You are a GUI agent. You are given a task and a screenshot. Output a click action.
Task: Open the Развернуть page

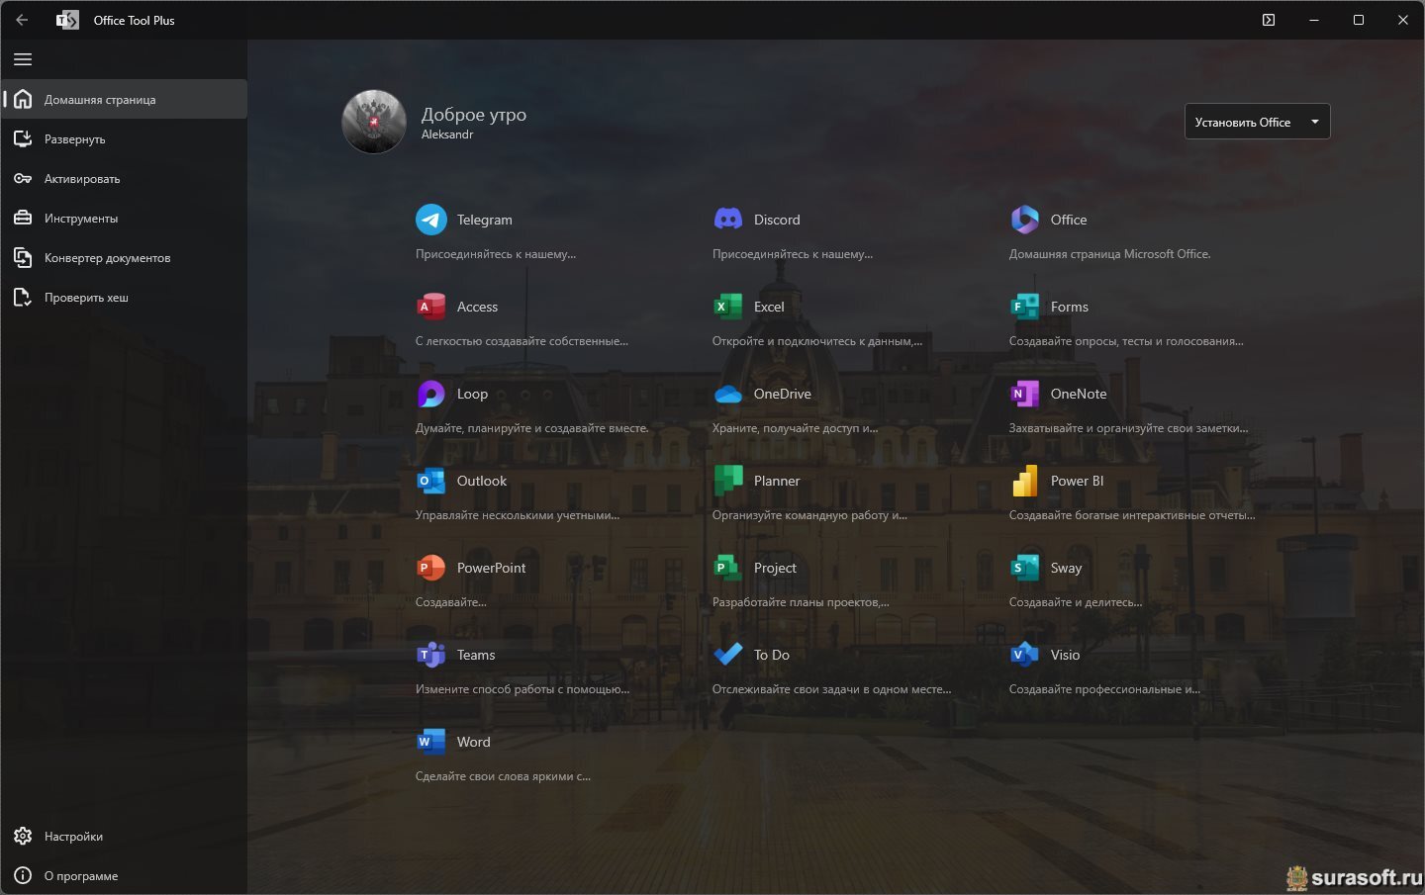(125, 138)
